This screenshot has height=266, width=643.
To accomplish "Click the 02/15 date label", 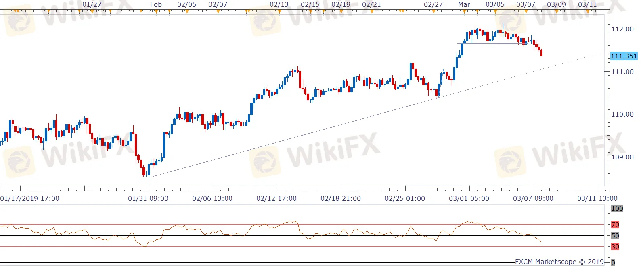I will tap(310, 4).
